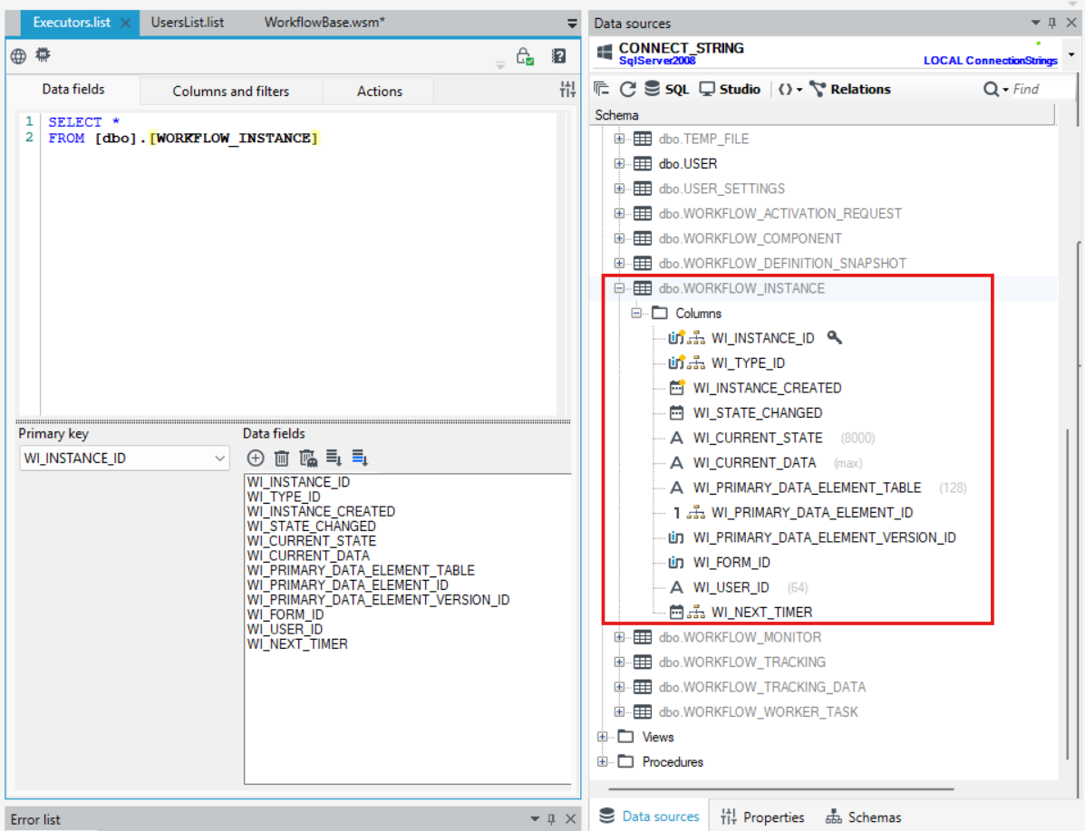This screenshot has height=831, width=1085.
Task: Click the trash icon above the data fields list
Action: point(282,458)
